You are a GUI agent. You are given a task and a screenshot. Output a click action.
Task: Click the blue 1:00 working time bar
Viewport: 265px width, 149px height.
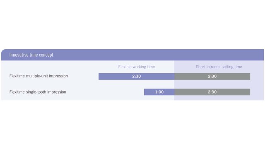(x=159, y=92)
